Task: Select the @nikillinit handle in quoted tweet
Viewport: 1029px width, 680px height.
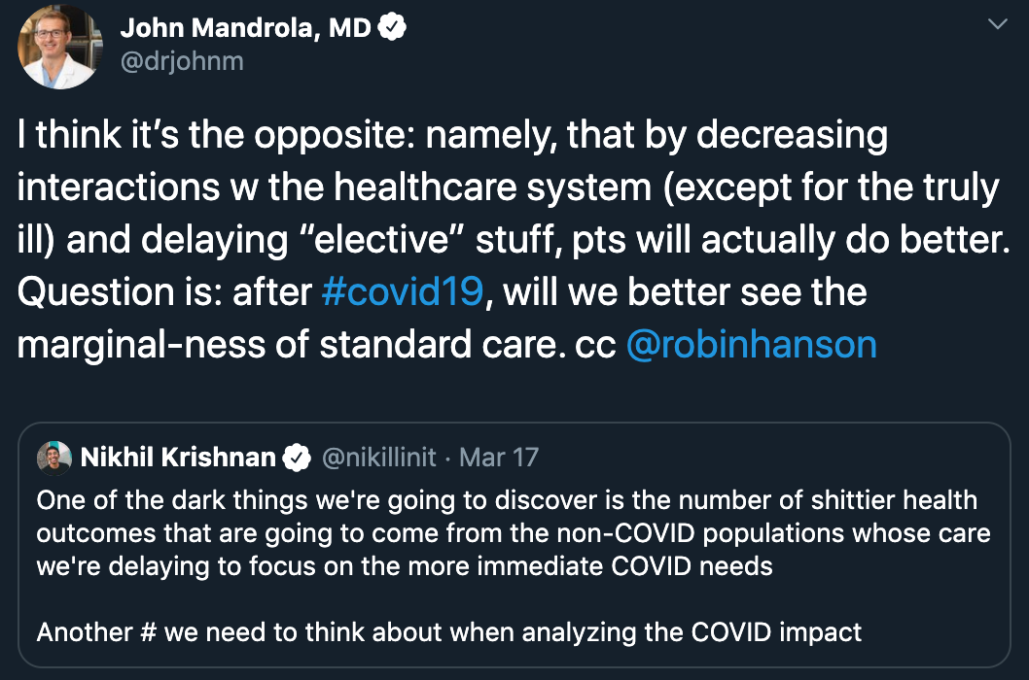Action: click(378, 458)
